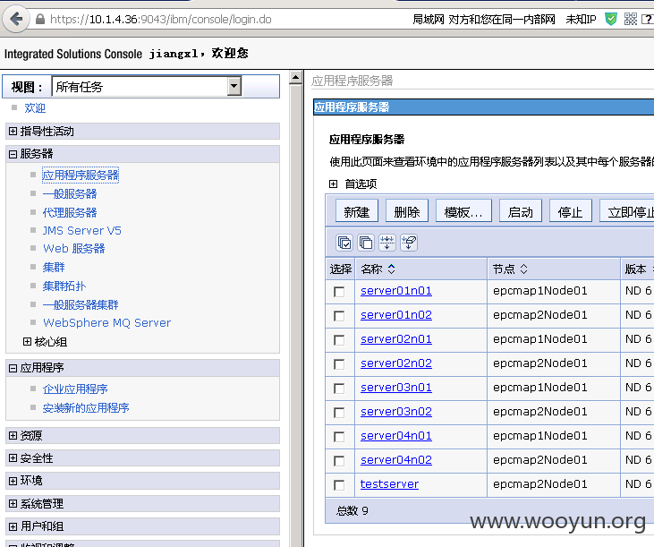Click the Show Filter View icon
This screenshot has height=547, width=654.
click(x=387, y=243)
